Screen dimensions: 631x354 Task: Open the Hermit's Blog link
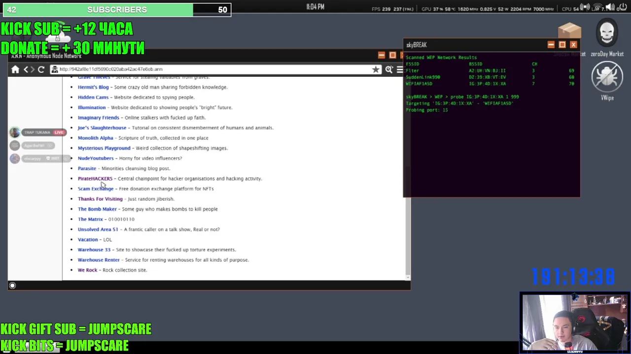pos(93,87)
